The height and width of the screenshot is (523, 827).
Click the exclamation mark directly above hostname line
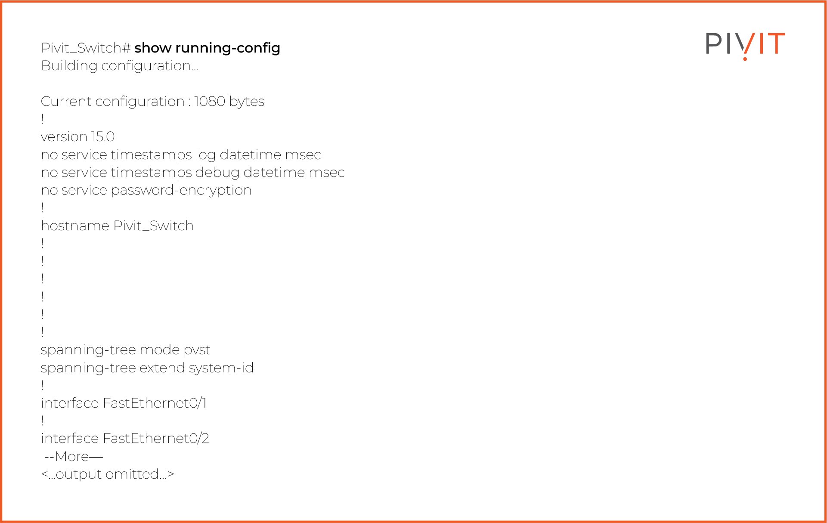[x=42, y=208]
